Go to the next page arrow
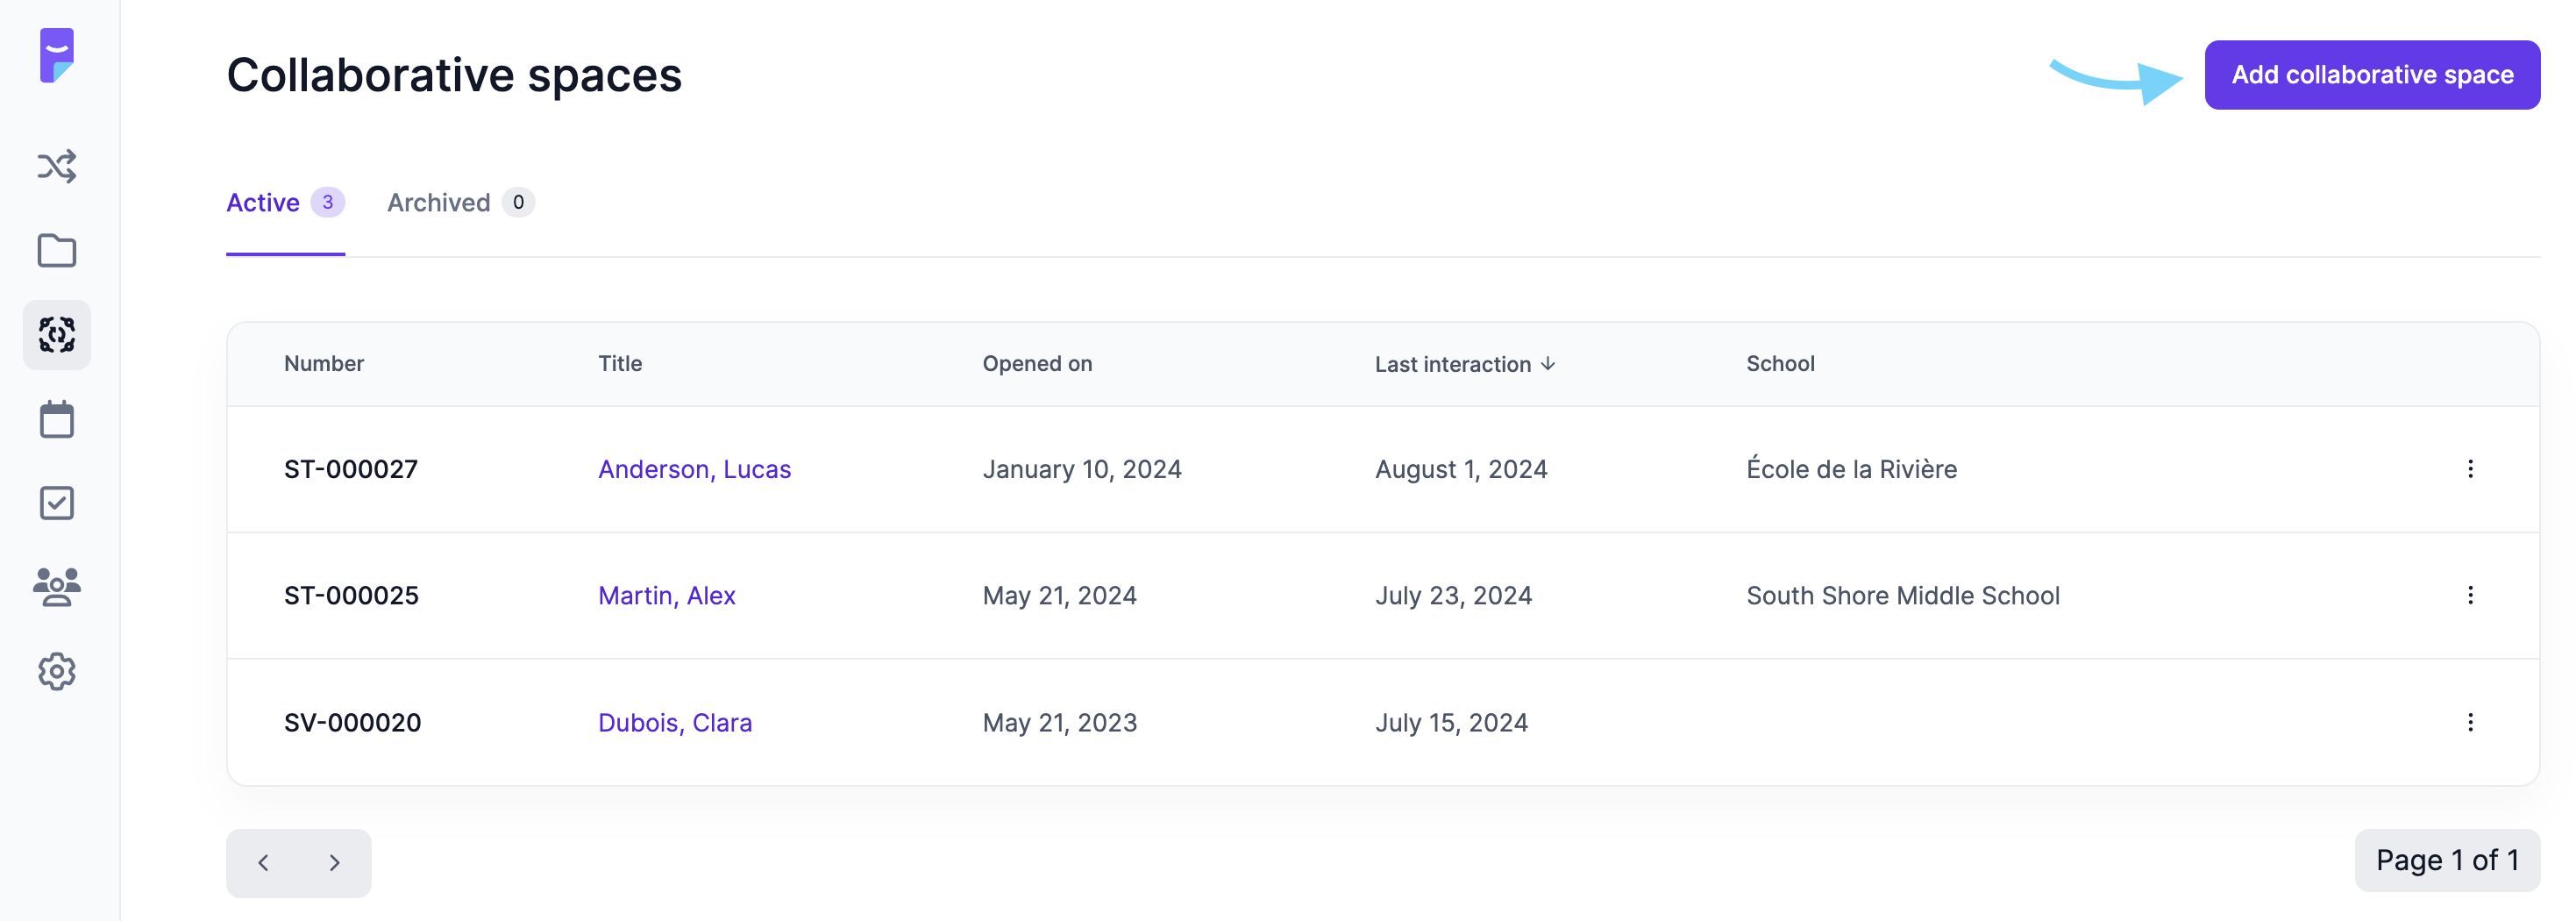 [x=335, y=863]
